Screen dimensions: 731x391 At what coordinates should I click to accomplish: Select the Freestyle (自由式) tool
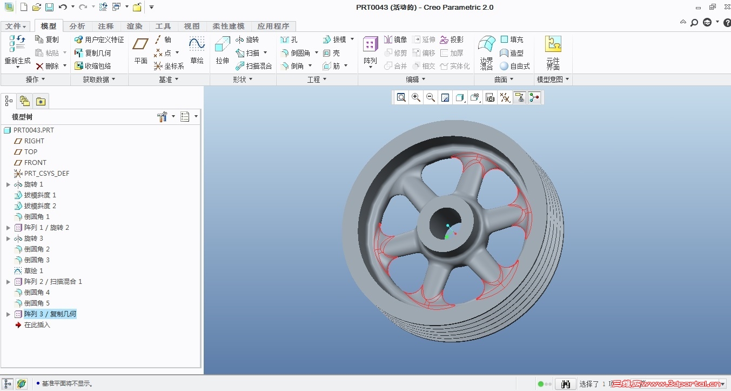pos(515,66)
